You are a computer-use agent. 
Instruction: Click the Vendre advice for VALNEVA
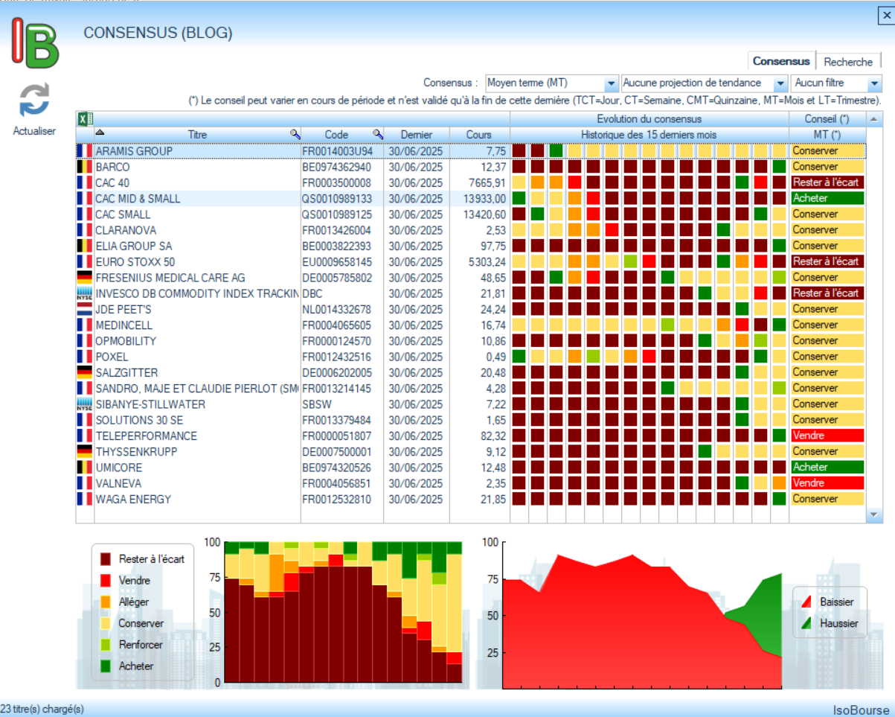pos(827,483)
